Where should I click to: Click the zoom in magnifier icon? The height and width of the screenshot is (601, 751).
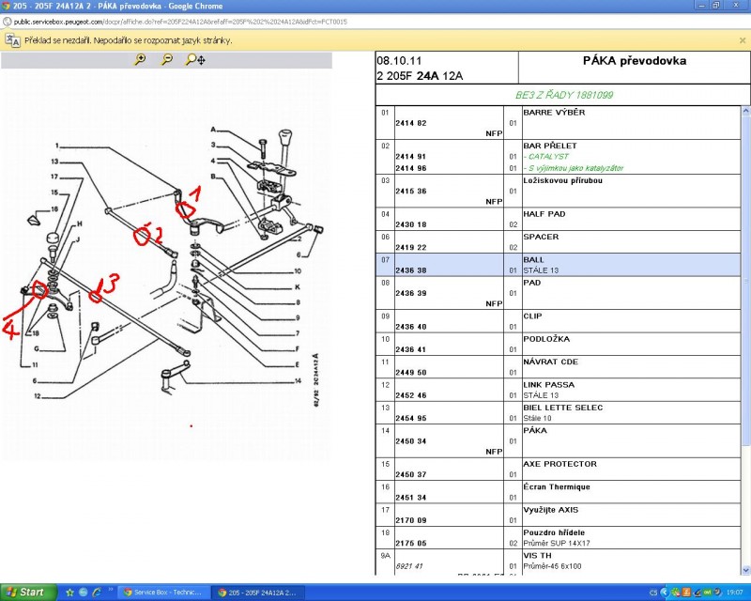[140, 59]
